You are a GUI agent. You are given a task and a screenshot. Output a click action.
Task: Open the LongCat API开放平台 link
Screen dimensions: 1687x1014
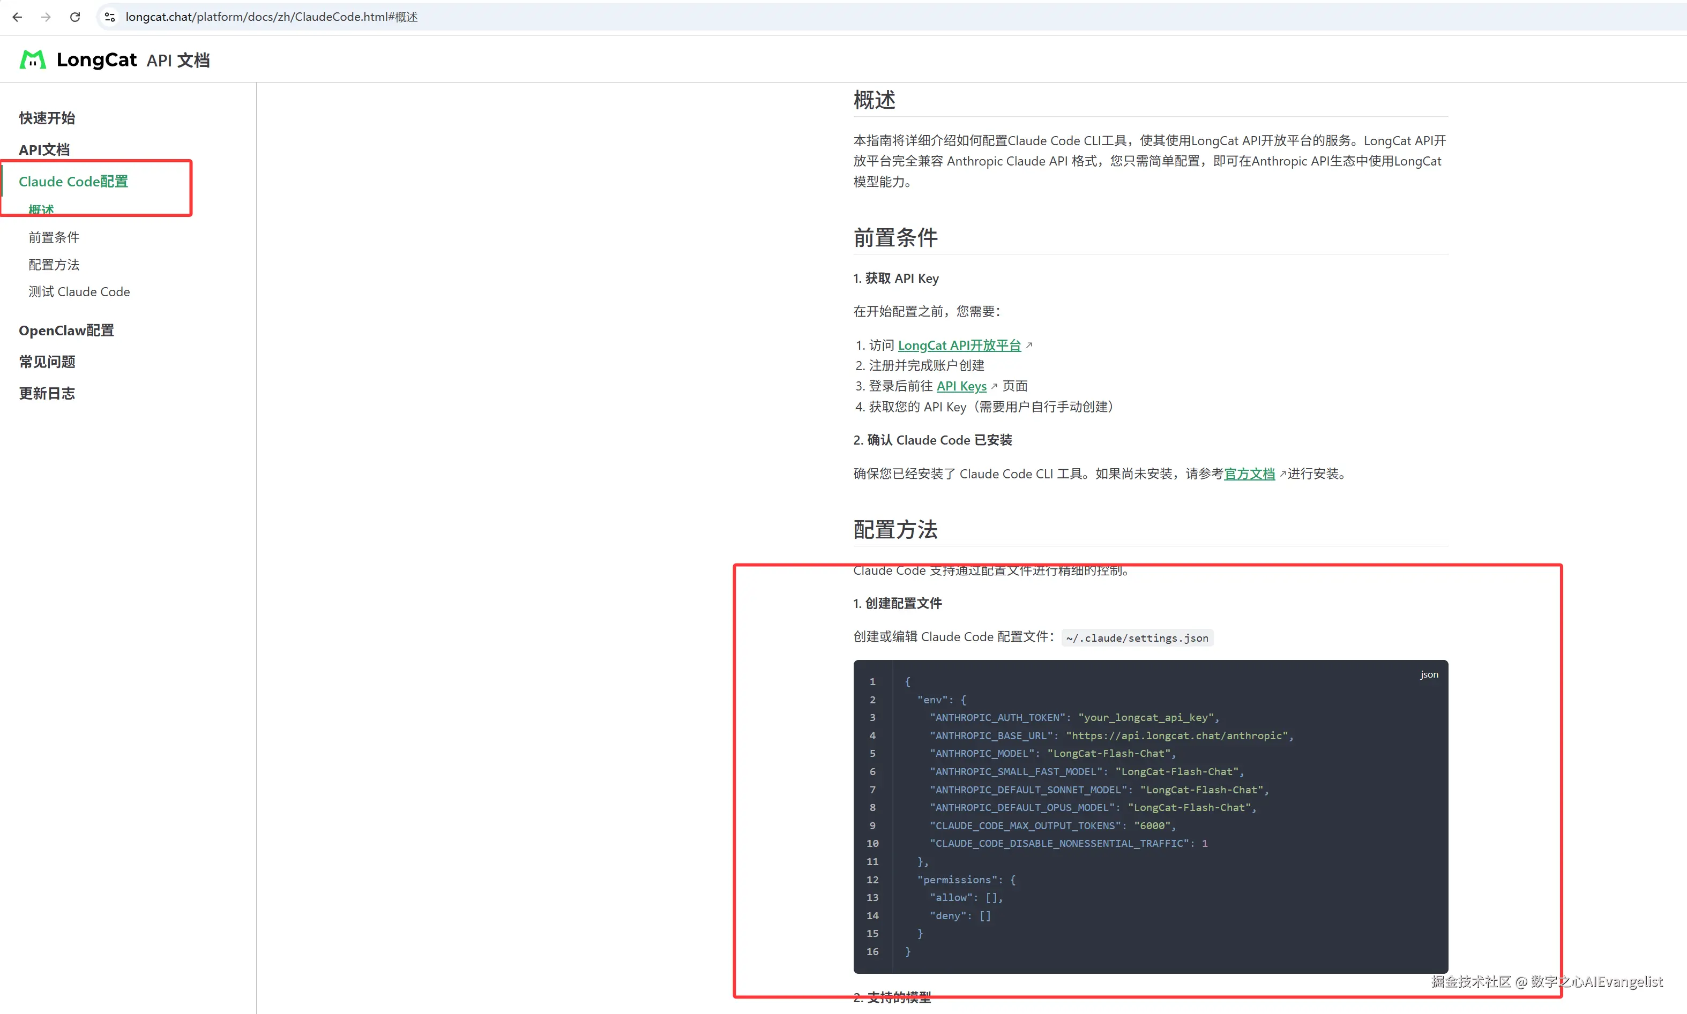(x=958, y=345)
